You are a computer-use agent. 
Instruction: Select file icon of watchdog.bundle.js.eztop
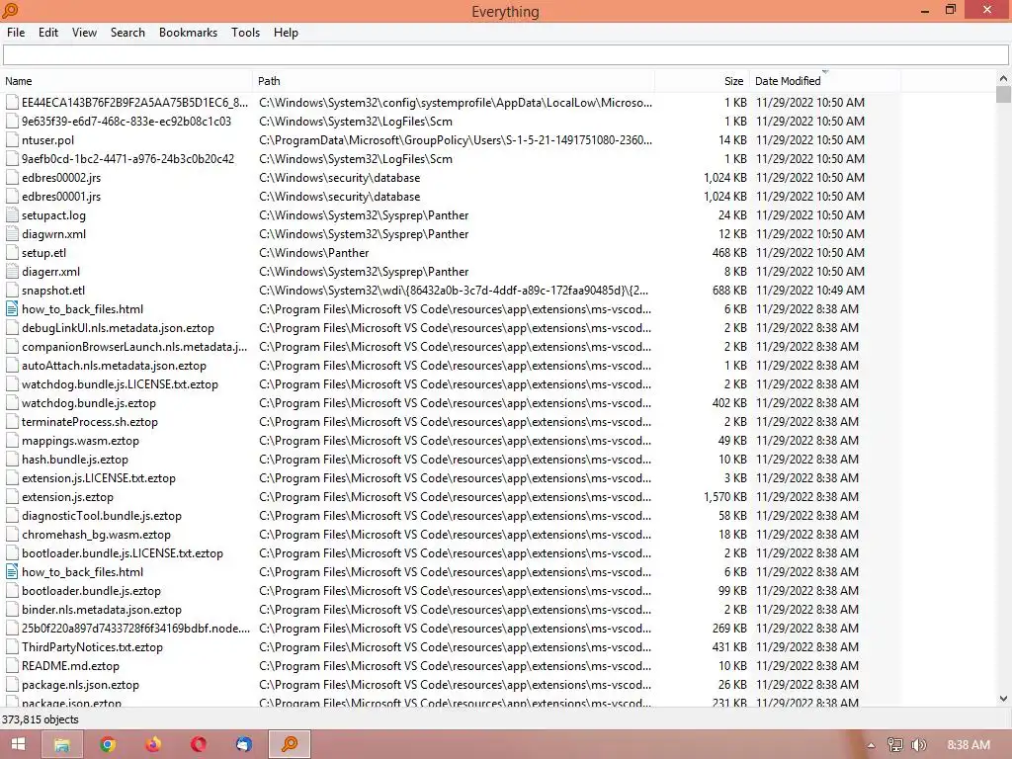pyautogui.click(x=12, y=403)
